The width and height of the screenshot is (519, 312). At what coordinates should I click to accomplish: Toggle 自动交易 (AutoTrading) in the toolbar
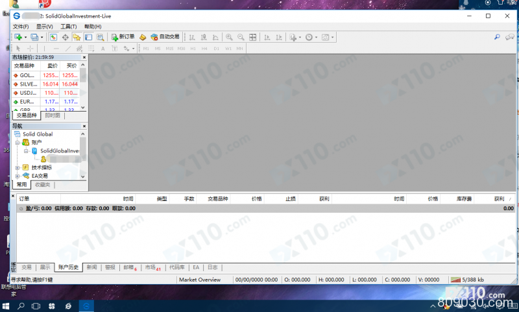click(165, 37)
